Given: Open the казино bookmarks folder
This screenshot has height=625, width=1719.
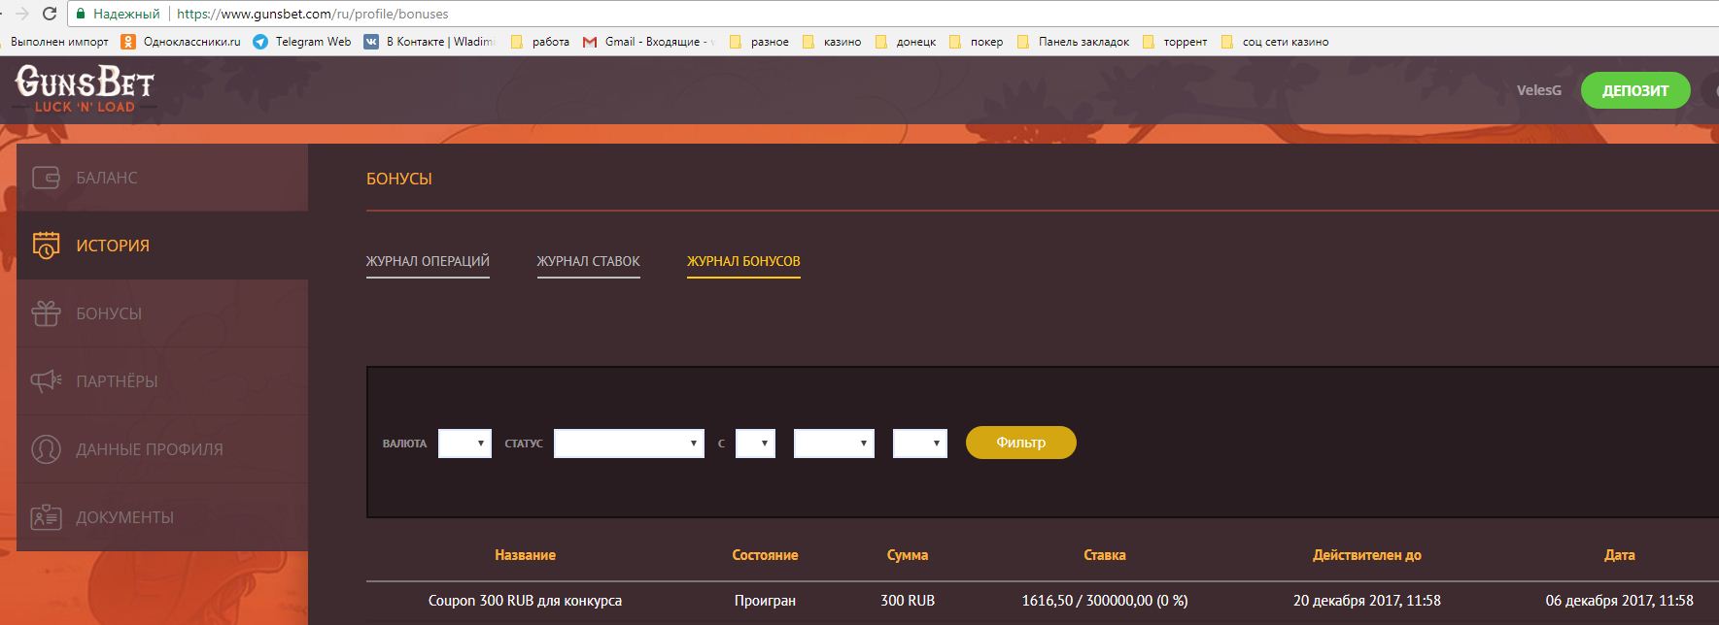Looking at the screenshot, I should 832,42.
